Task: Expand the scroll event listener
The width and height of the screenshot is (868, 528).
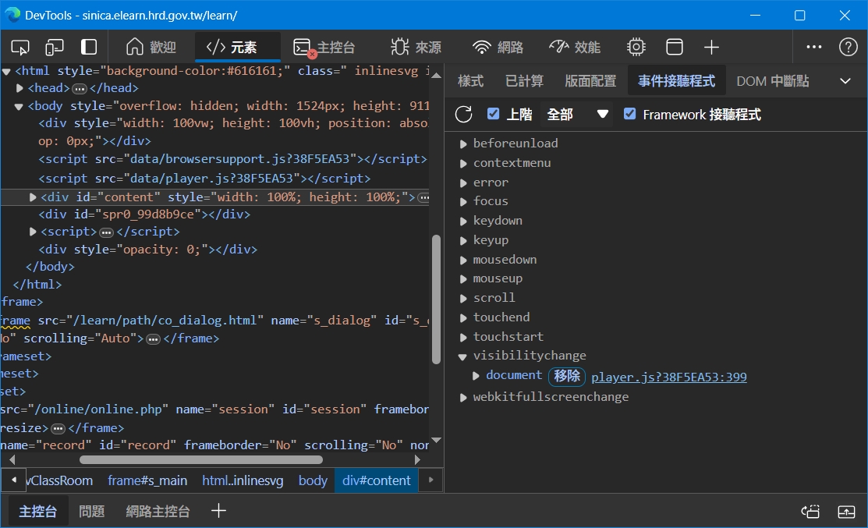Action: pyautogui.click(x=463, y=298)
